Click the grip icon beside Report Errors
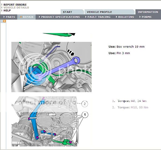161x150 pixels. coord(2,5)
